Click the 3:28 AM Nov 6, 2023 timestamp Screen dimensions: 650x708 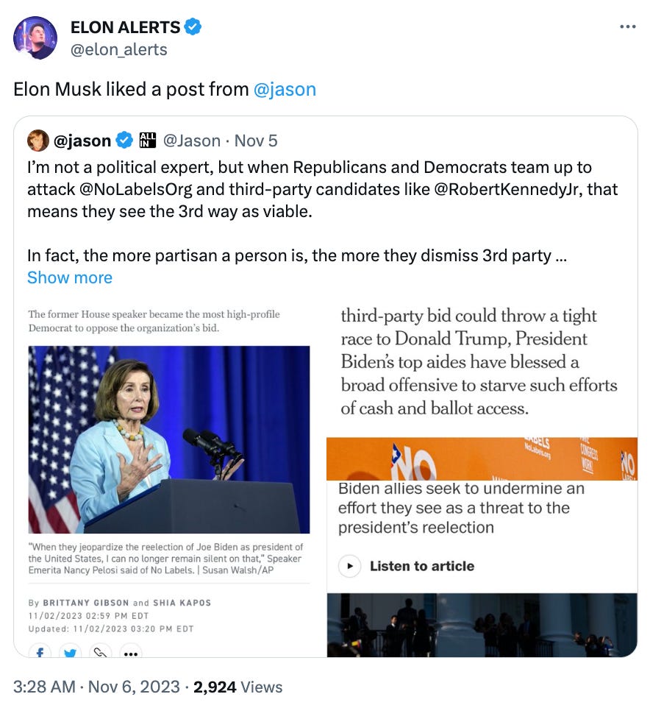pyautogui.click(x=96, y=687)
